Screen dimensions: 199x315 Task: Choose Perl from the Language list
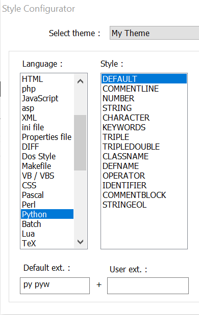point(47,205)
